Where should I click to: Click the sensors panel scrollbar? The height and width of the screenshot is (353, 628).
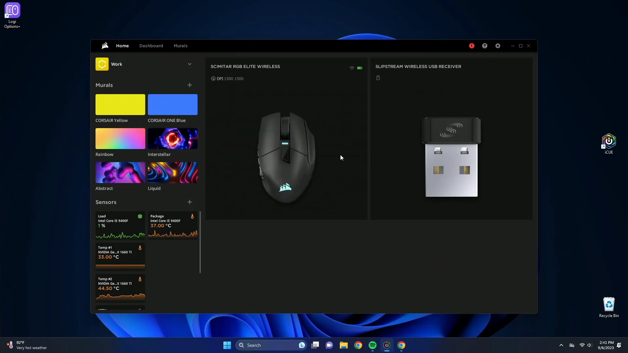tap(200, 242)
